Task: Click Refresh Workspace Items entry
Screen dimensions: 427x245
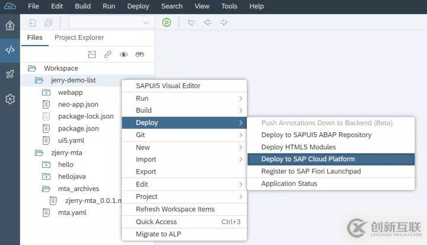Action: tap(175, 209)
